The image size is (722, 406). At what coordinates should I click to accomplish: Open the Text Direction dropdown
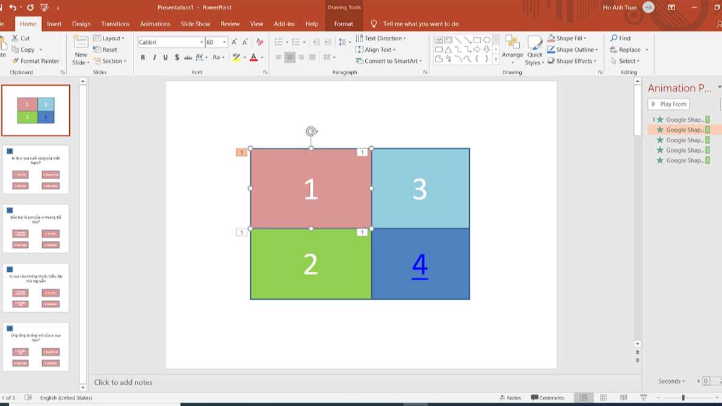tap(381, 38)
